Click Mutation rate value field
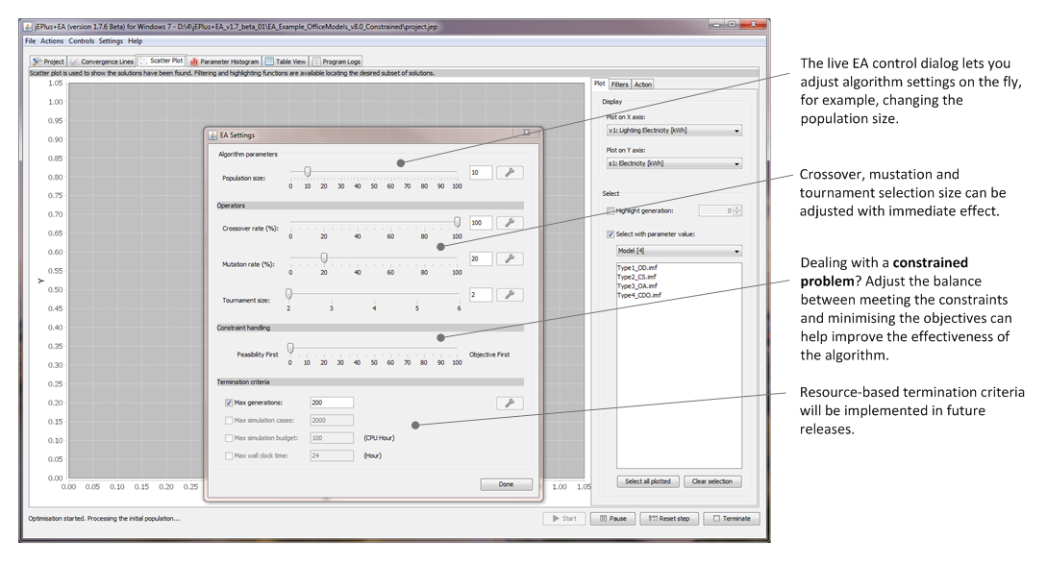 (481, 258)
